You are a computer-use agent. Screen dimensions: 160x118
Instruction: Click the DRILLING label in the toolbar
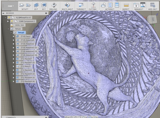(x=53, y=9)
